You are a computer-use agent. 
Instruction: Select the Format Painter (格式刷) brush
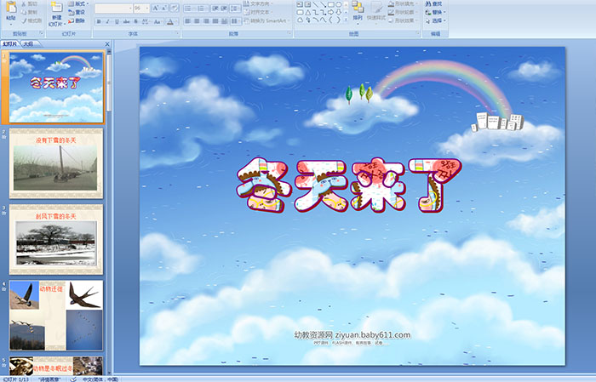click(24, 20)
